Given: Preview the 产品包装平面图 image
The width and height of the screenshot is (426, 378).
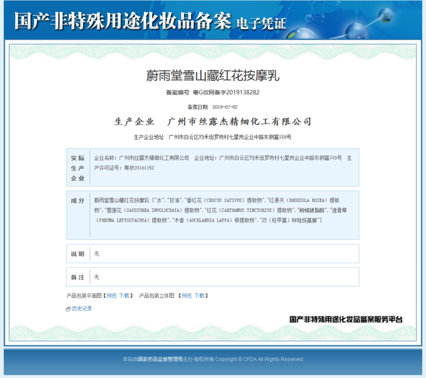Looking at the screenshot, I should tap(111, 296).
